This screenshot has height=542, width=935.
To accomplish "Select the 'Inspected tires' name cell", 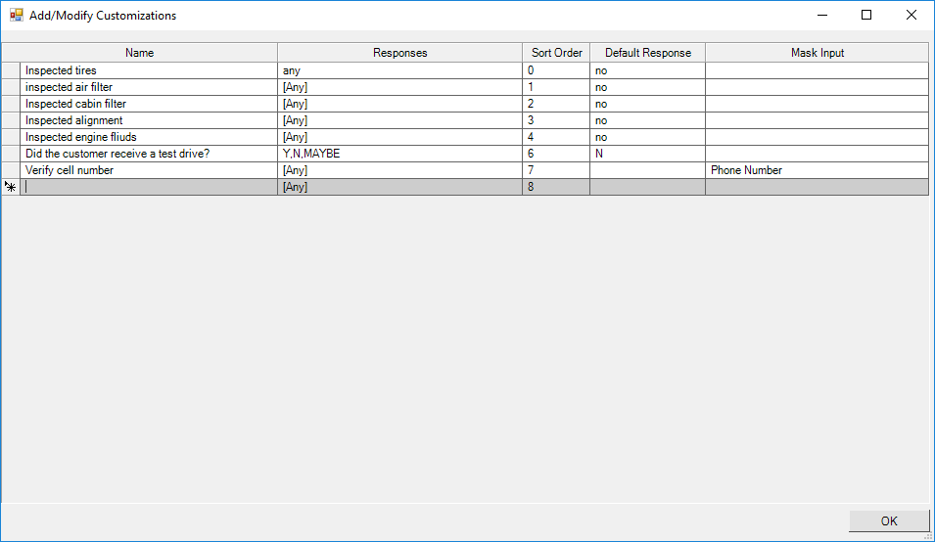I will pos(149,70).
